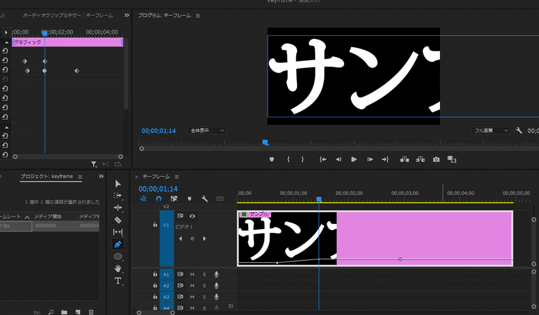Select the Hand tool
This screenshot has width=539, height=315.
[x=118, y=269]
